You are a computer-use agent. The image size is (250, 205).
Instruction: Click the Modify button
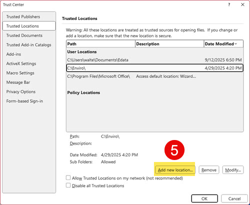point(233,170)
